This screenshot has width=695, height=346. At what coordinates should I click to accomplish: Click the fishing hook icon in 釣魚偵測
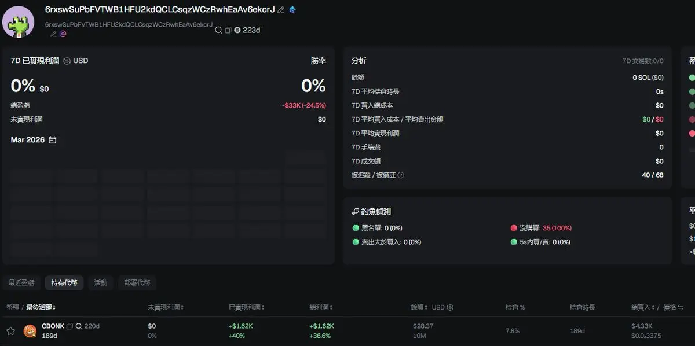[355, 212]
